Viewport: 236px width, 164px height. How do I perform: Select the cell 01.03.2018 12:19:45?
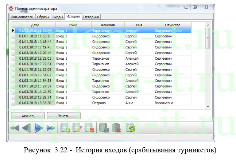(x=35, y=47)
